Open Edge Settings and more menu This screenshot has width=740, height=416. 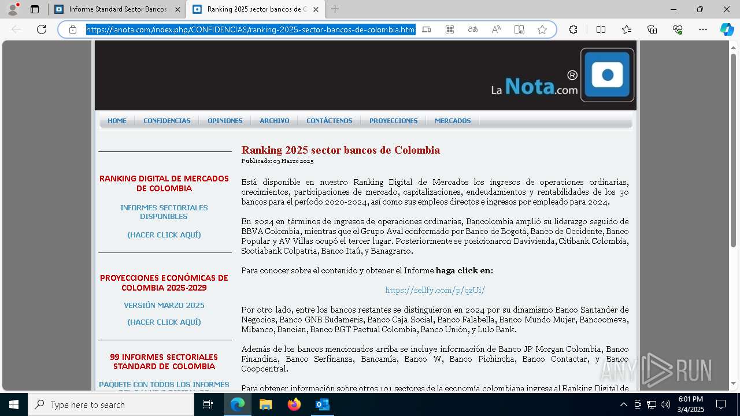click(x=703, y=29)
